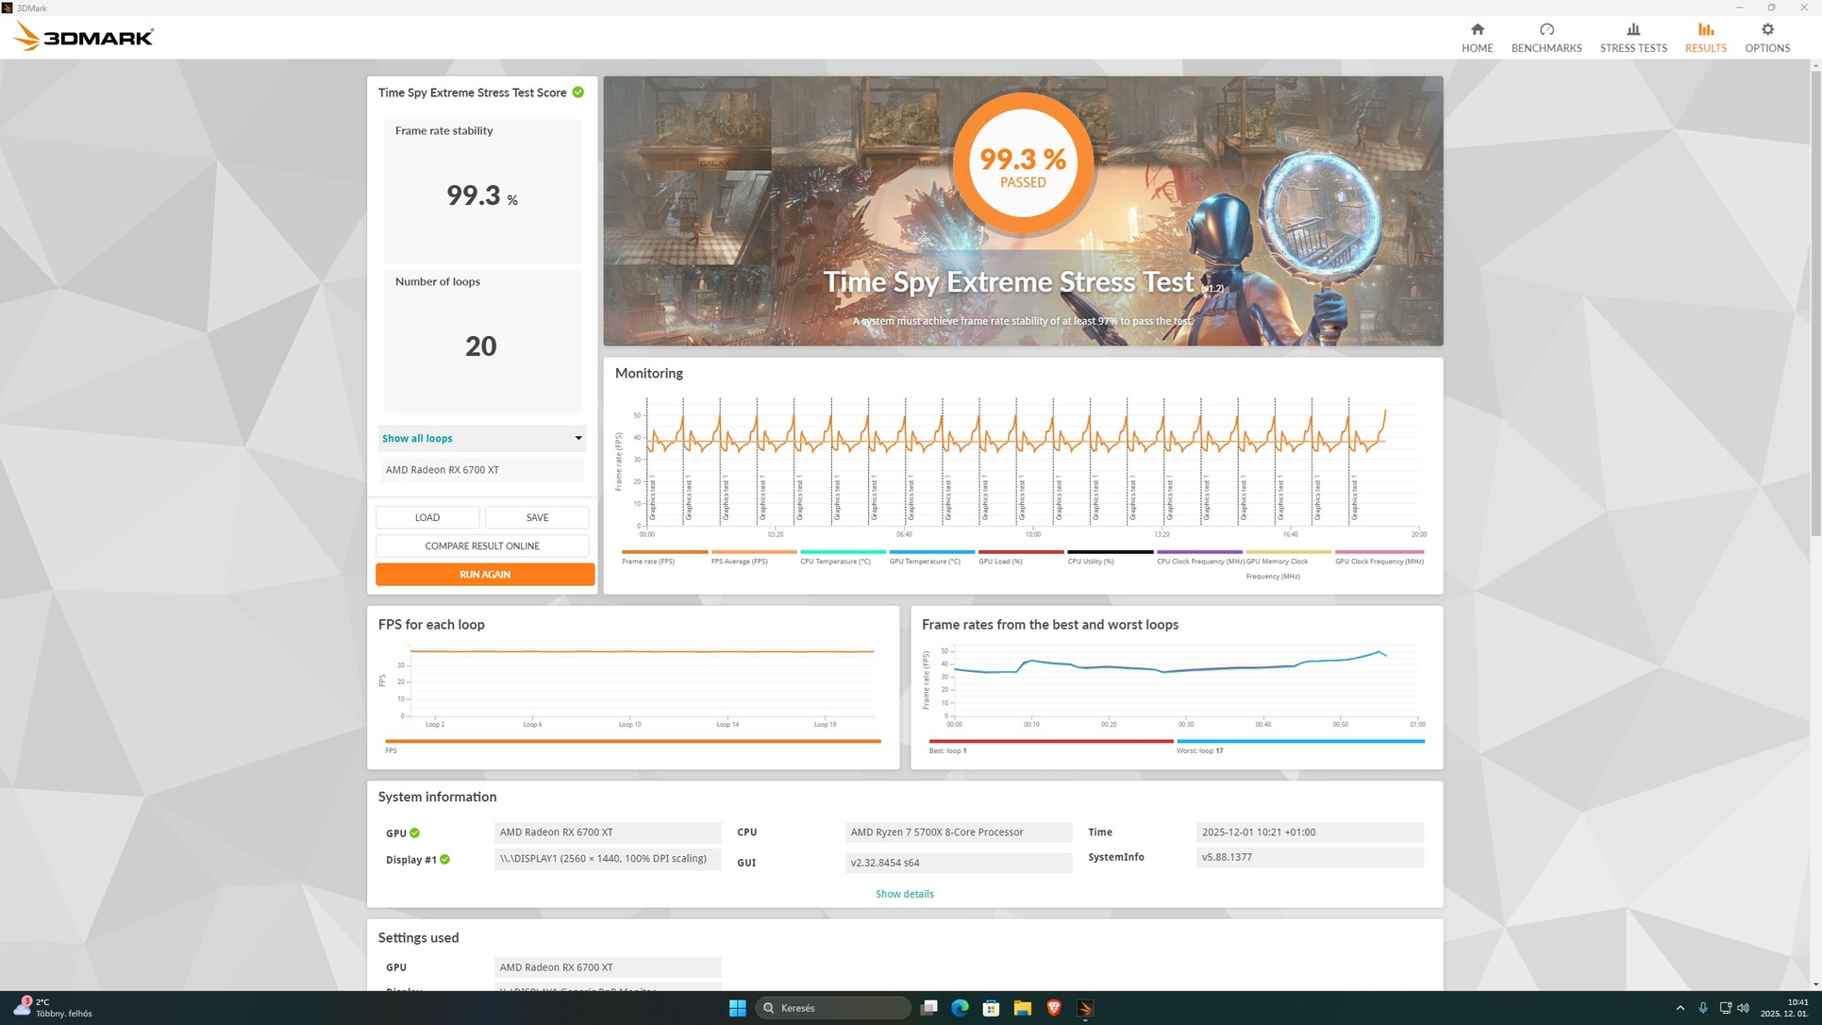Toggle GPU Temperature legend in Monitoring chart
1822x1025 pixels.
[x=924, y=561]
